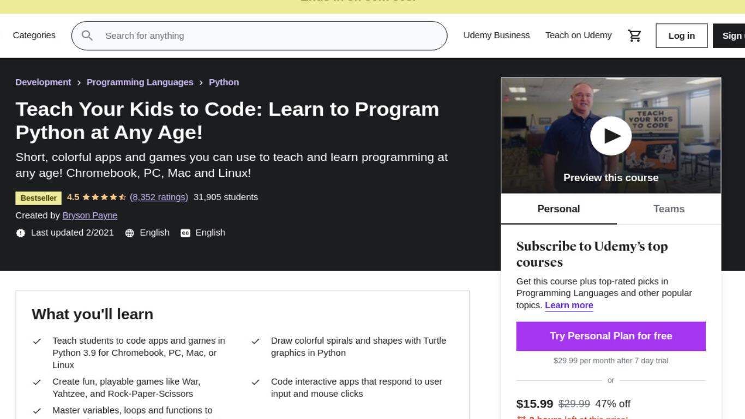The image size is (745, 419).
Task: Click the 'What you'll learn' heading
Action: pos(93,314)
